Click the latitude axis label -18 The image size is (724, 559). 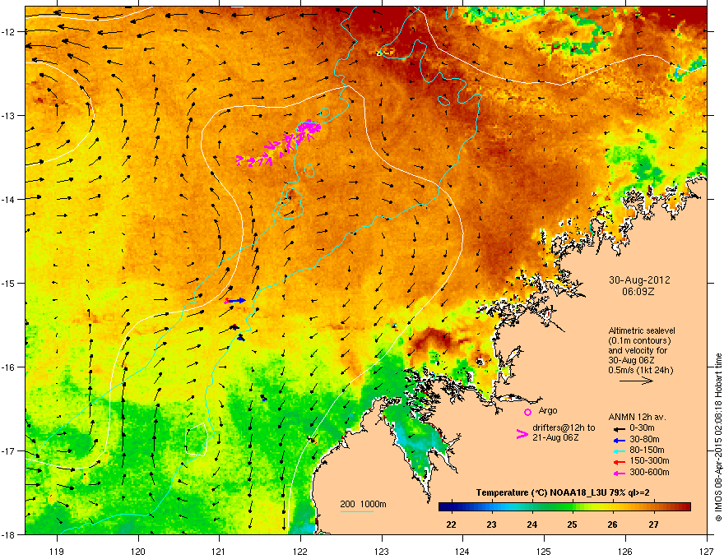(x=8, y=534)
